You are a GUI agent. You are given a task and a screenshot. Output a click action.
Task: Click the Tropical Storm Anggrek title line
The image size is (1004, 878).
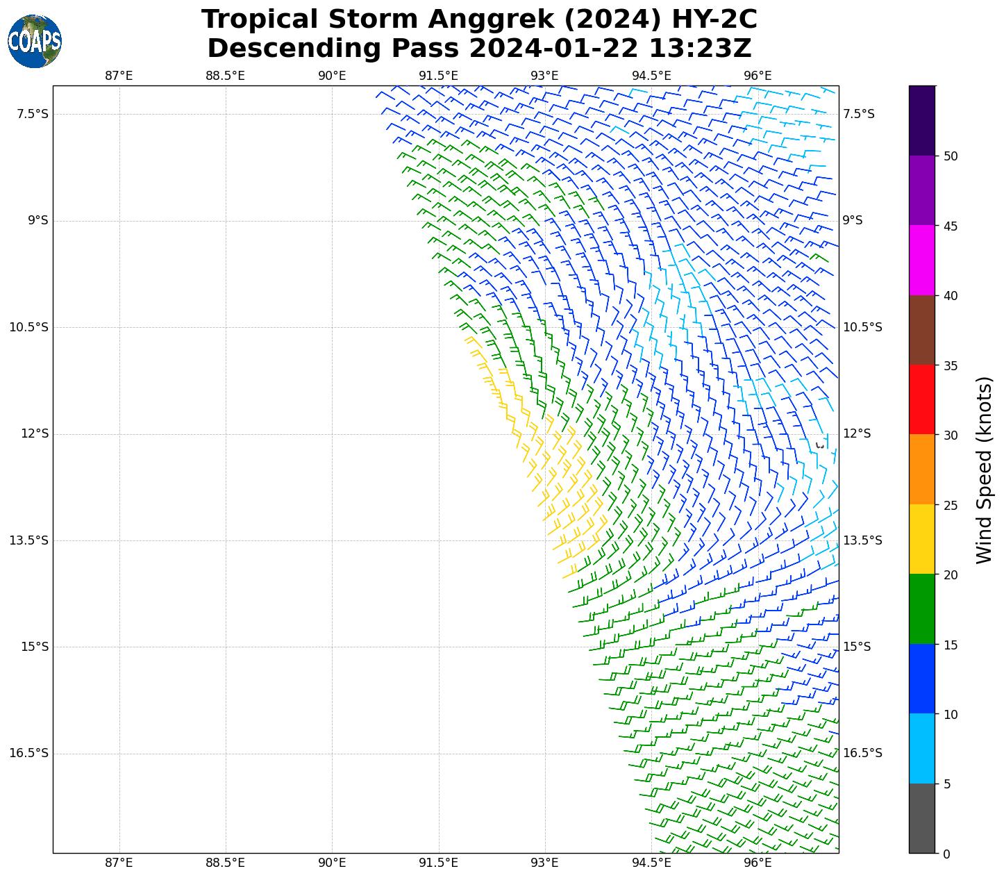tap(479, 19)
